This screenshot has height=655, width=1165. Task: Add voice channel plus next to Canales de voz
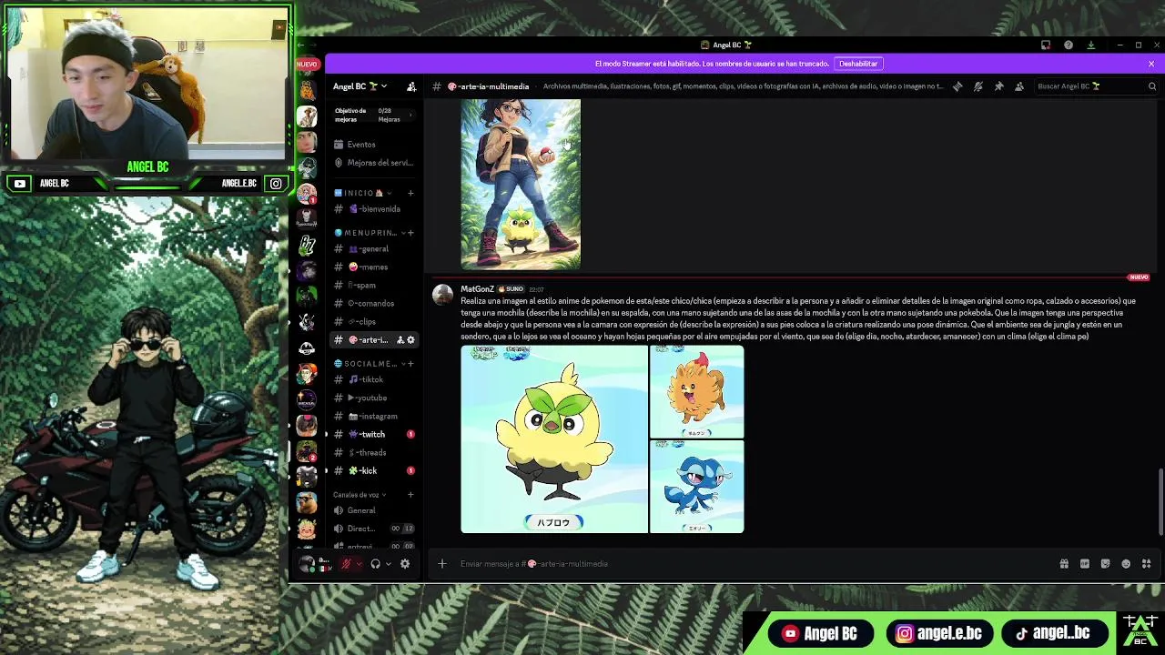[x=410, y=495]
